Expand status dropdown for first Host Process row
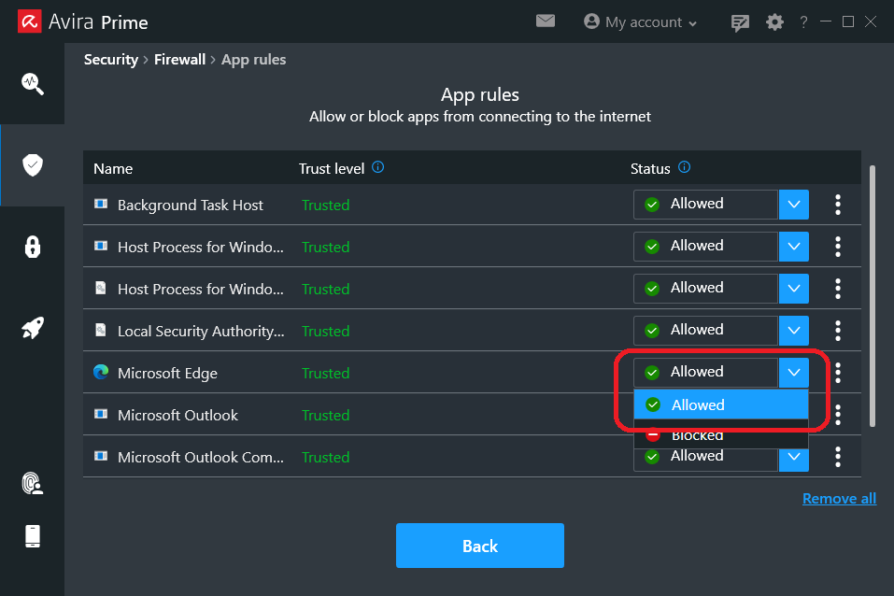Image resolution: width=894 pixels, height=596 pixels. [x=794, y=247]
